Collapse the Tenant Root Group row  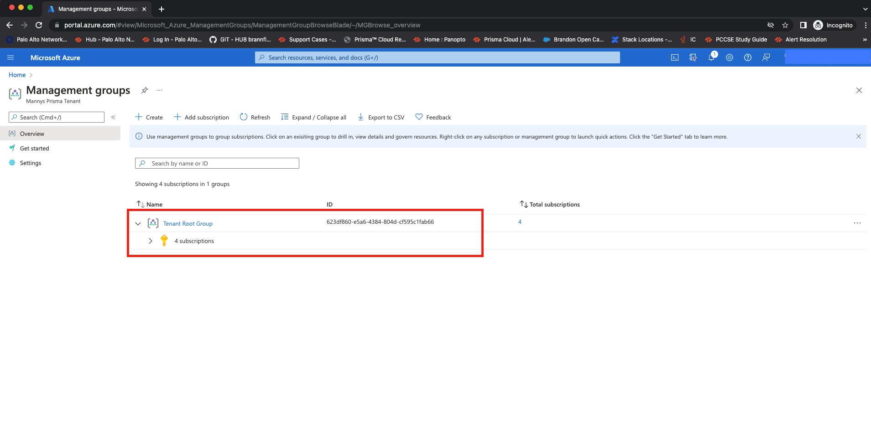pyautogui.click(x=138, y=223)
